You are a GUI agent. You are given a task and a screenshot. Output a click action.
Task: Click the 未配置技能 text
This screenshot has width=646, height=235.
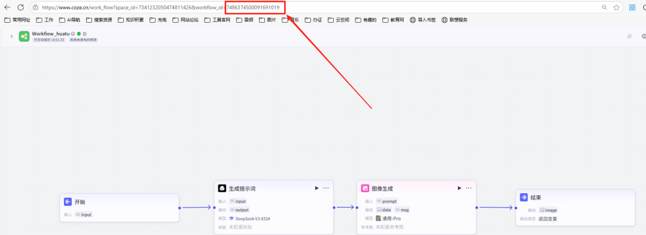tap(240, 227)
